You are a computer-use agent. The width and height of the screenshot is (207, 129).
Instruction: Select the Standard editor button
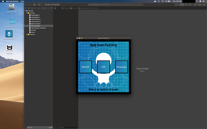[x=181, y=5]
